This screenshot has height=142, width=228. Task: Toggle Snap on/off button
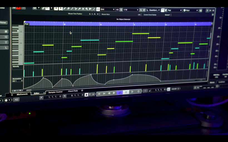click(x=98, y=9)
